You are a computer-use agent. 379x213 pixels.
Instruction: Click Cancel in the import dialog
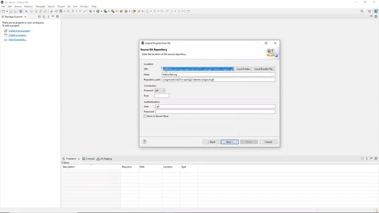268,142
